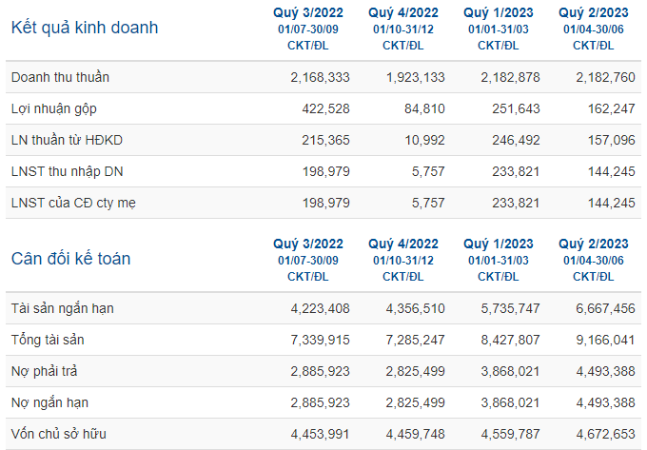Select Quý 2/2023 header in Kết quả kinh doanh
Screen dimensions: 647x450
[594, 12]
